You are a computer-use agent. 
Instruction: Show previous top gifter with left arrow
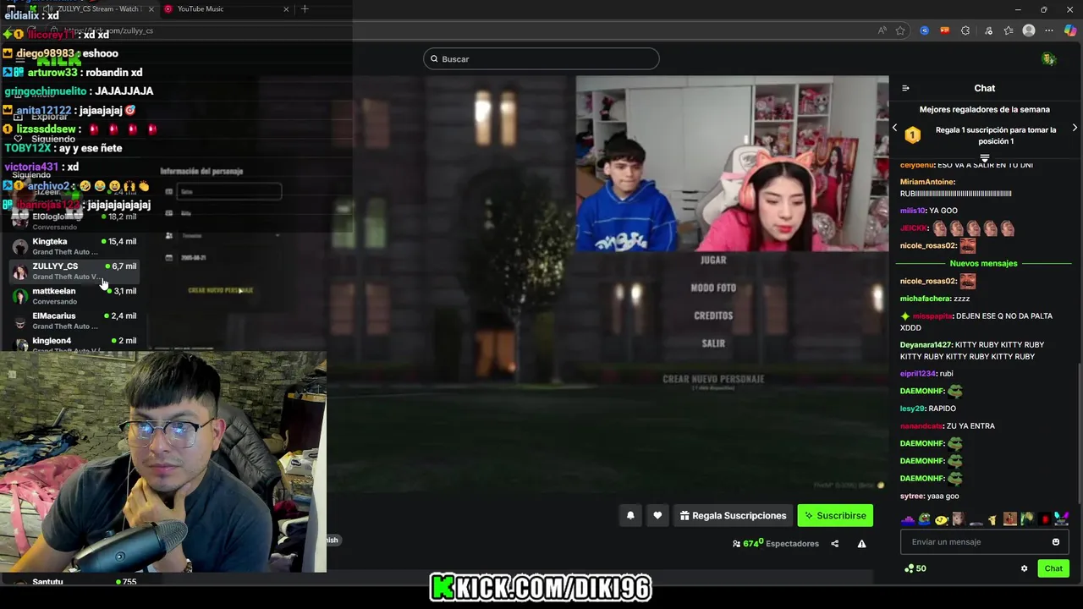click(x=894, y=128)
